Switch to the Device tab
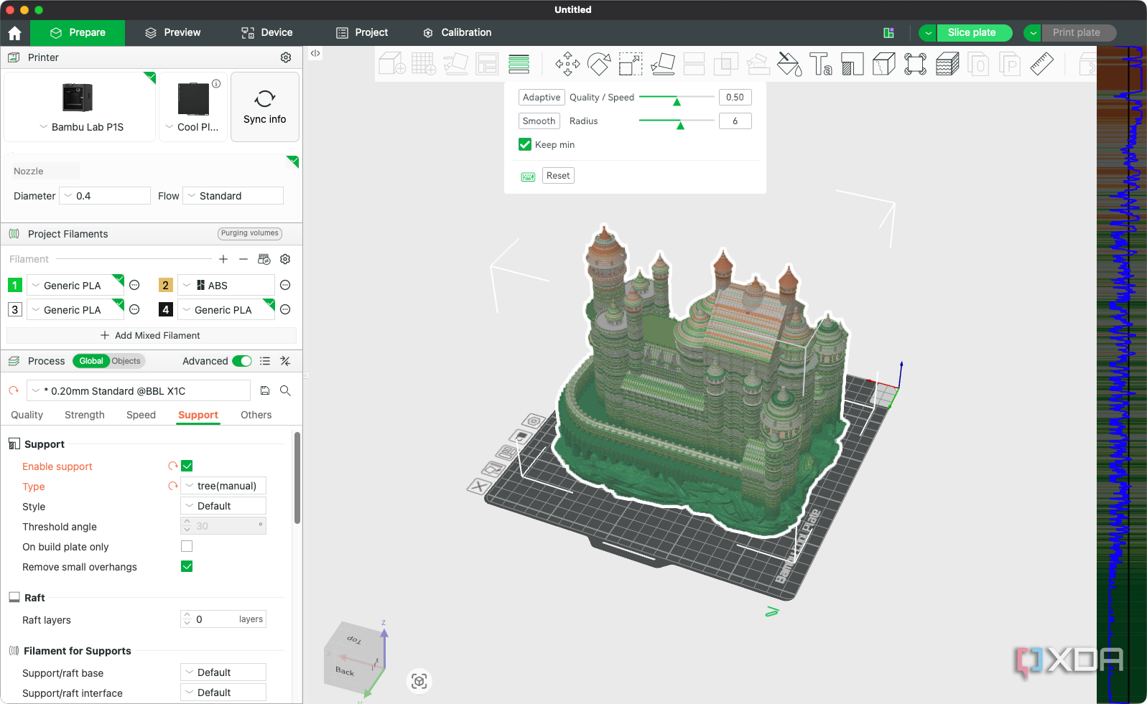 (267, 32)
